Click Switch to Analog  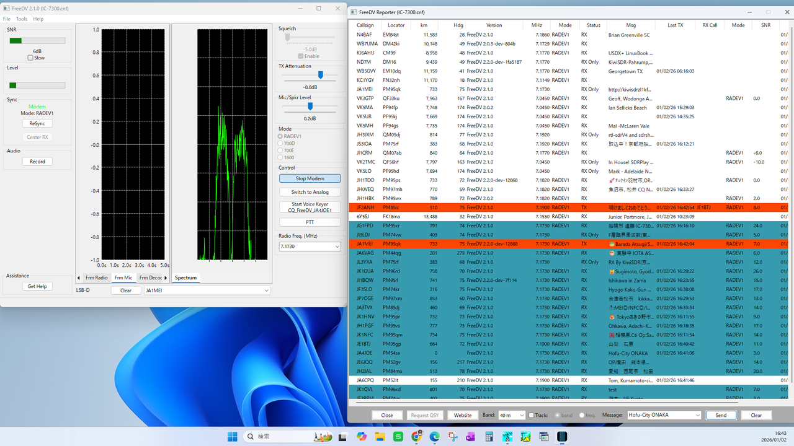pos(310,192)
